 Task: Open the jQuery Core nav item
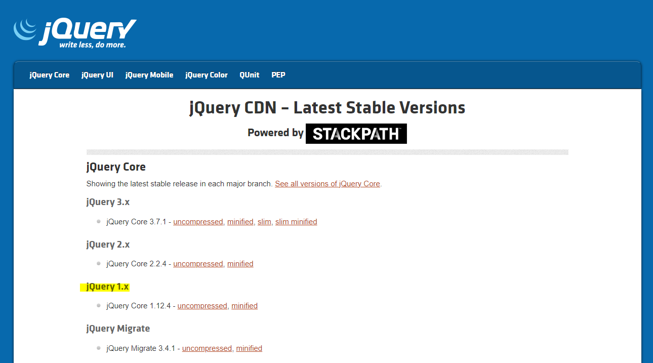point(49,75)
